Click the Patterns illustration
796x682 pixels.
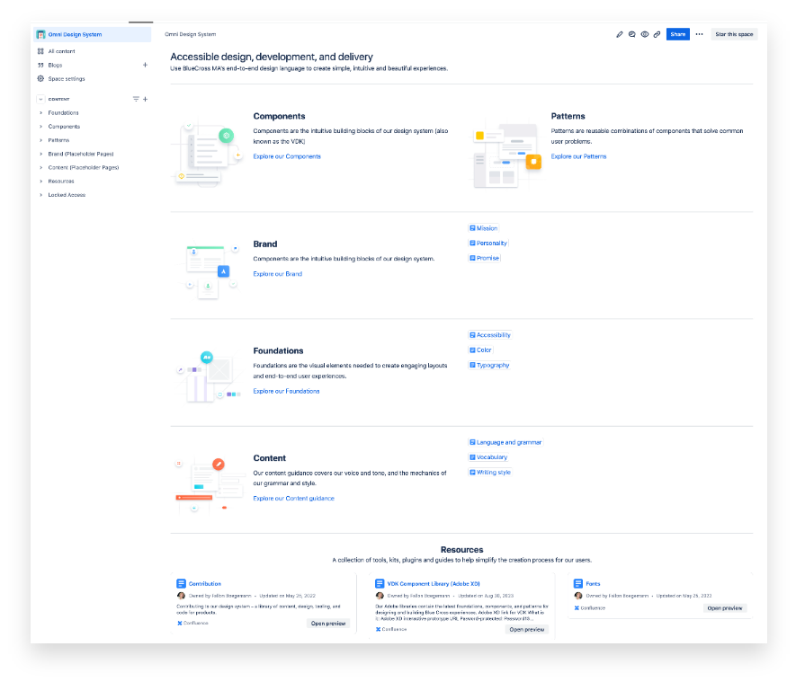tap(506, 155)
